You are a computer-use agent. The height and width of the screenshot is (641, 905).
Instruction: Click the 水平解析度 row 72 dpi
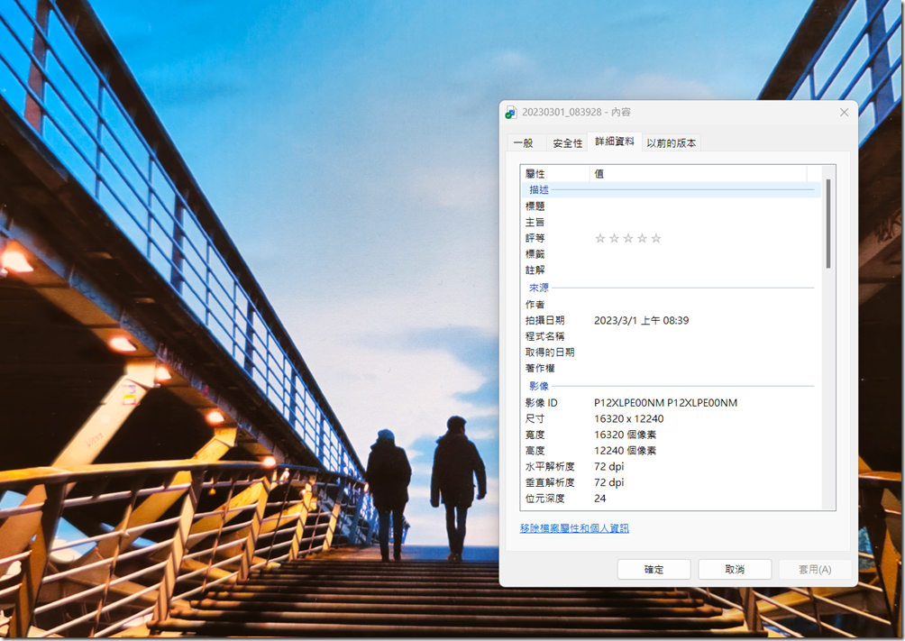[x=671, y=467]
